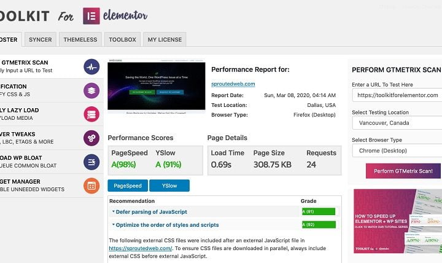Select the GTMETRIX SCAN sidebar item text
Screen dimensions: 442x263
pyautogui.click(x=25, y=63)
